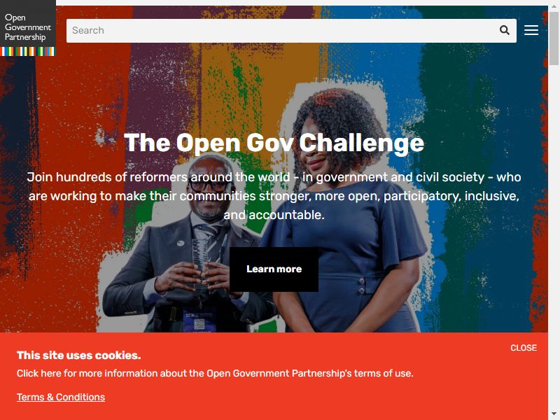Click the magnifying glass search icon
Viewport: 560px width, 420px height.
click(504, 30)
